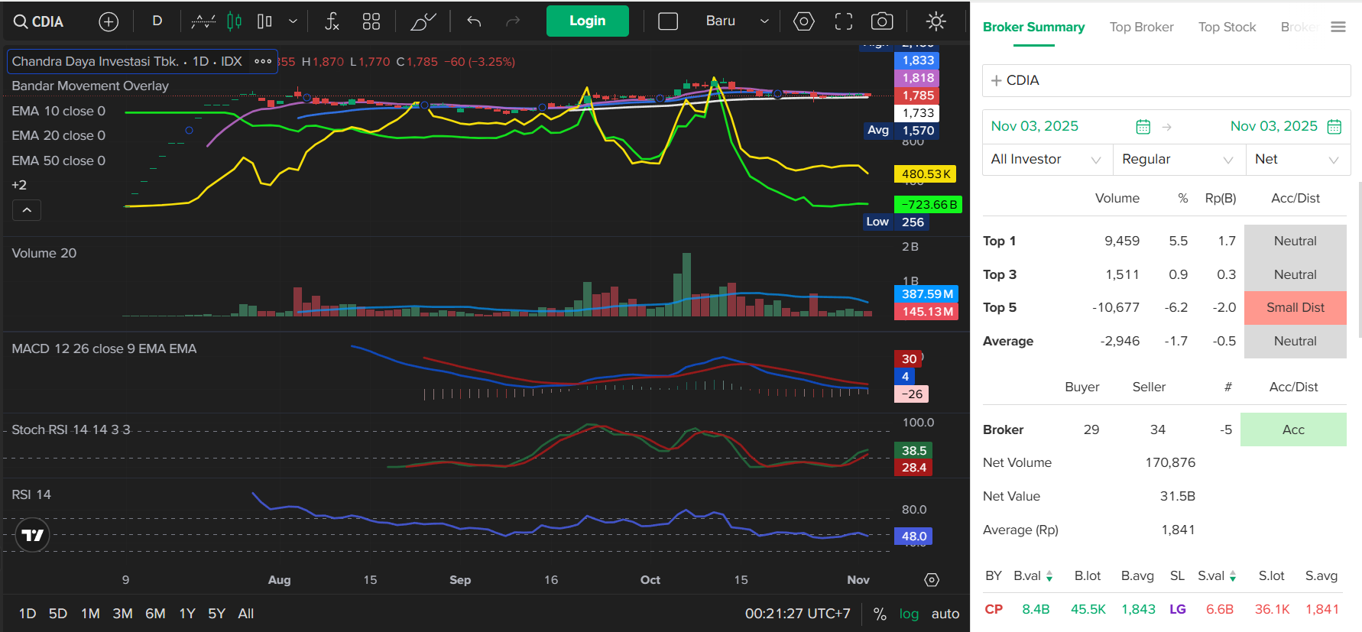Open chart settings hexagon icon

803,21
